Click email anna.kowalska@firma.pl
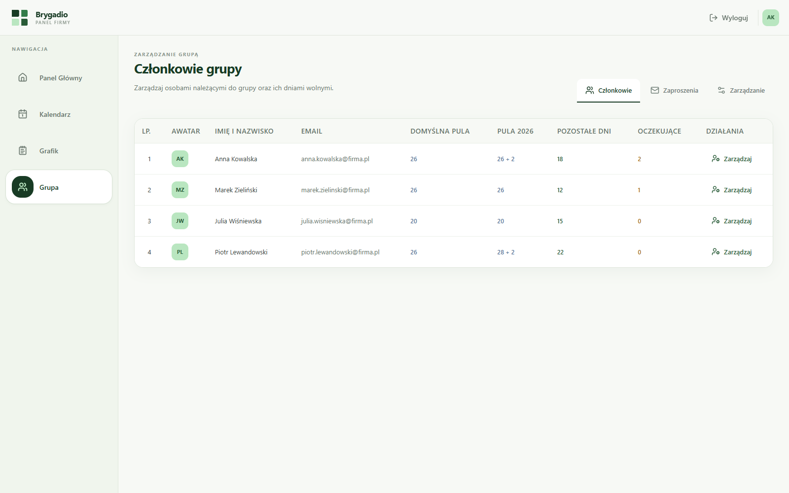This screenshot has height=493, width=789. click(x=335, y=159)
